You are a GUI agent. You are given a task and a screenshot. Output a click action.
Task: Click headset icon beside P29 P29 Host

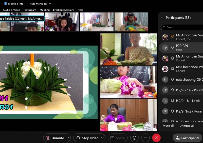point(172,47)
